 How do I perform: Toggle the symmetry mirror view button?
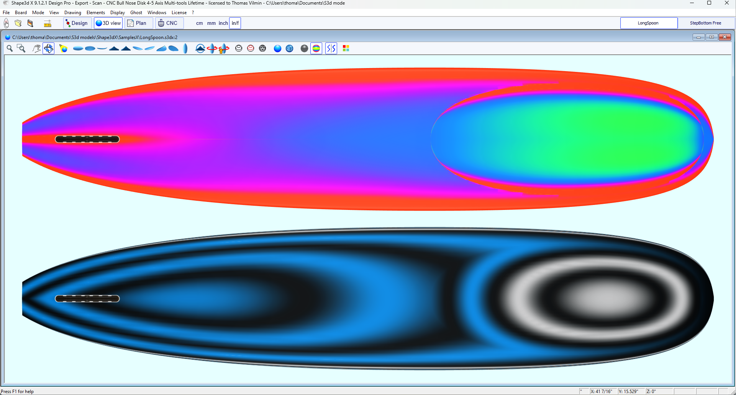pyautogui.click(x=331, y=49)
